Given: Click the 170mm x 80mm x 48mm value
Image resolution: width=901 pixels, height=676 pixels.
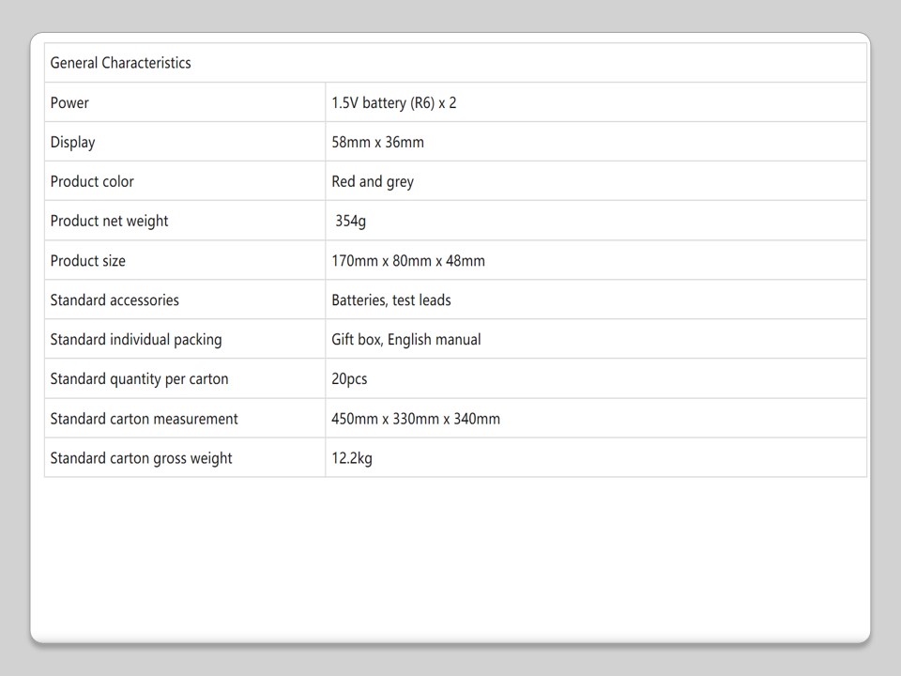Looking at the screenshot, I should [x=408, y=261].
